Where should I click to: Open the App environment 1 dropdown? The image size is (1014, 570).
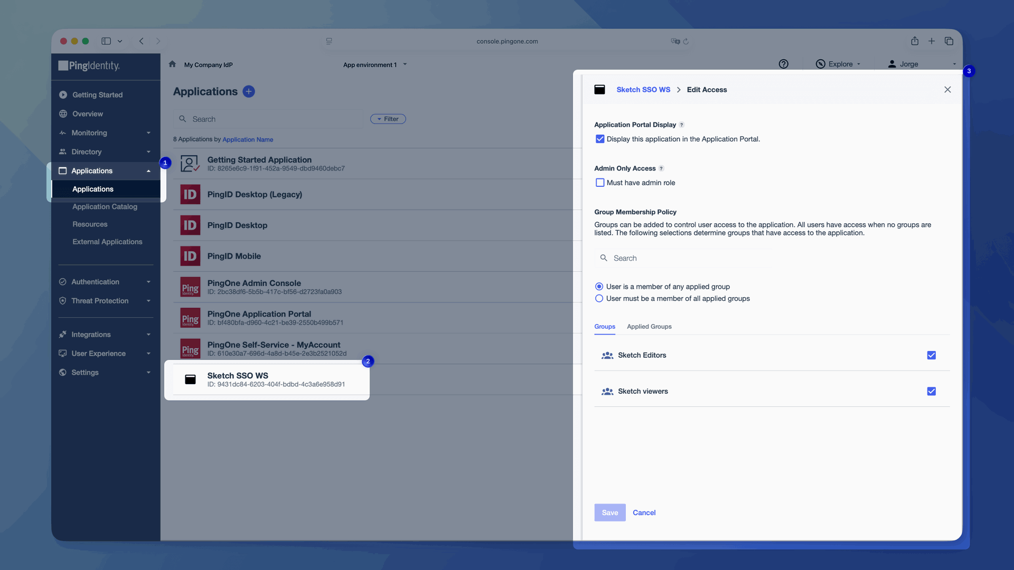tap(375, 65)
